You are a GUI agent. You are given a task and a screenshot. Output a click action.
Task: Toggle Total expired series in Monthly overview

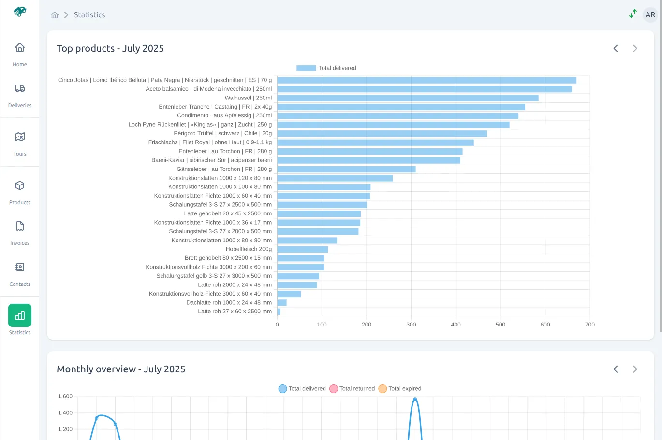[x=400, y=389]
